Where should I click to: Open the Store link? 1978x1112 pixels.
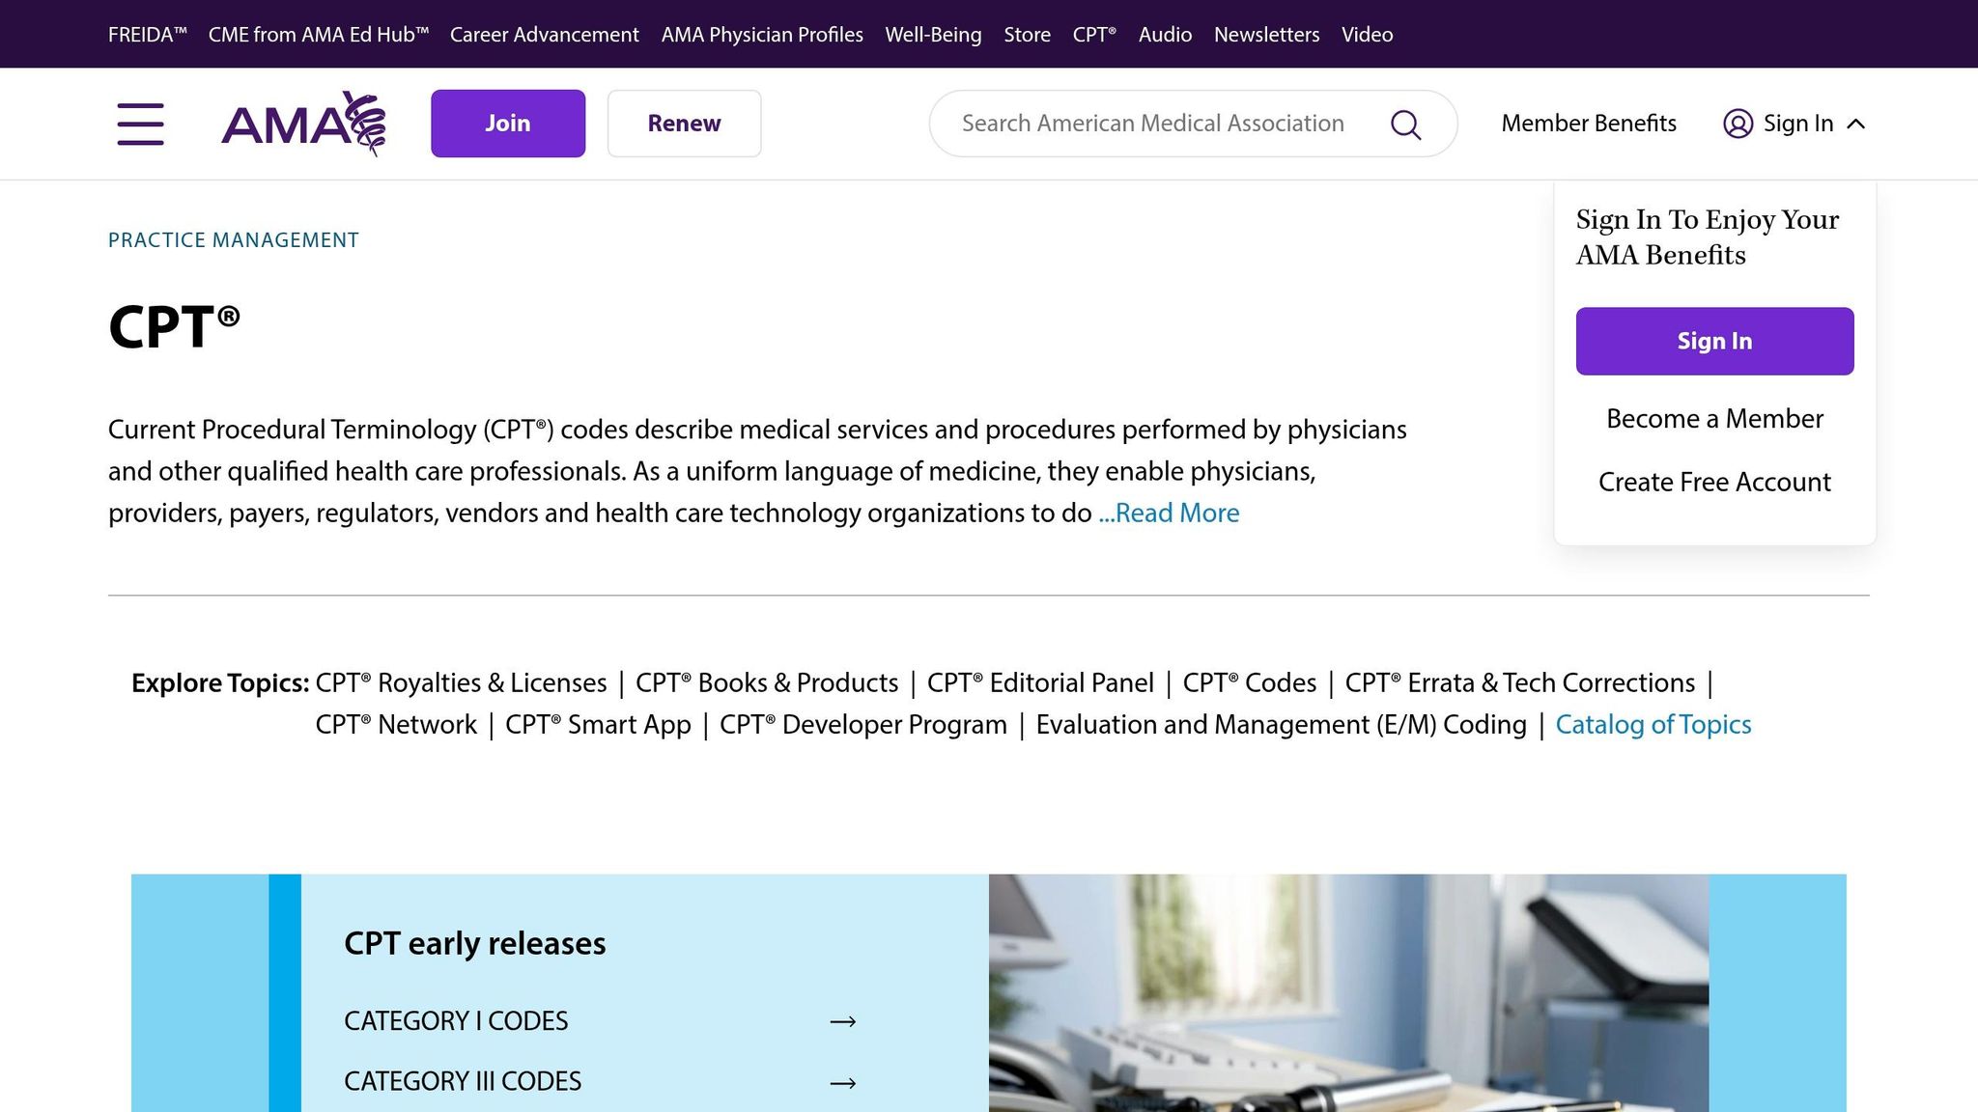(1027, 35)
